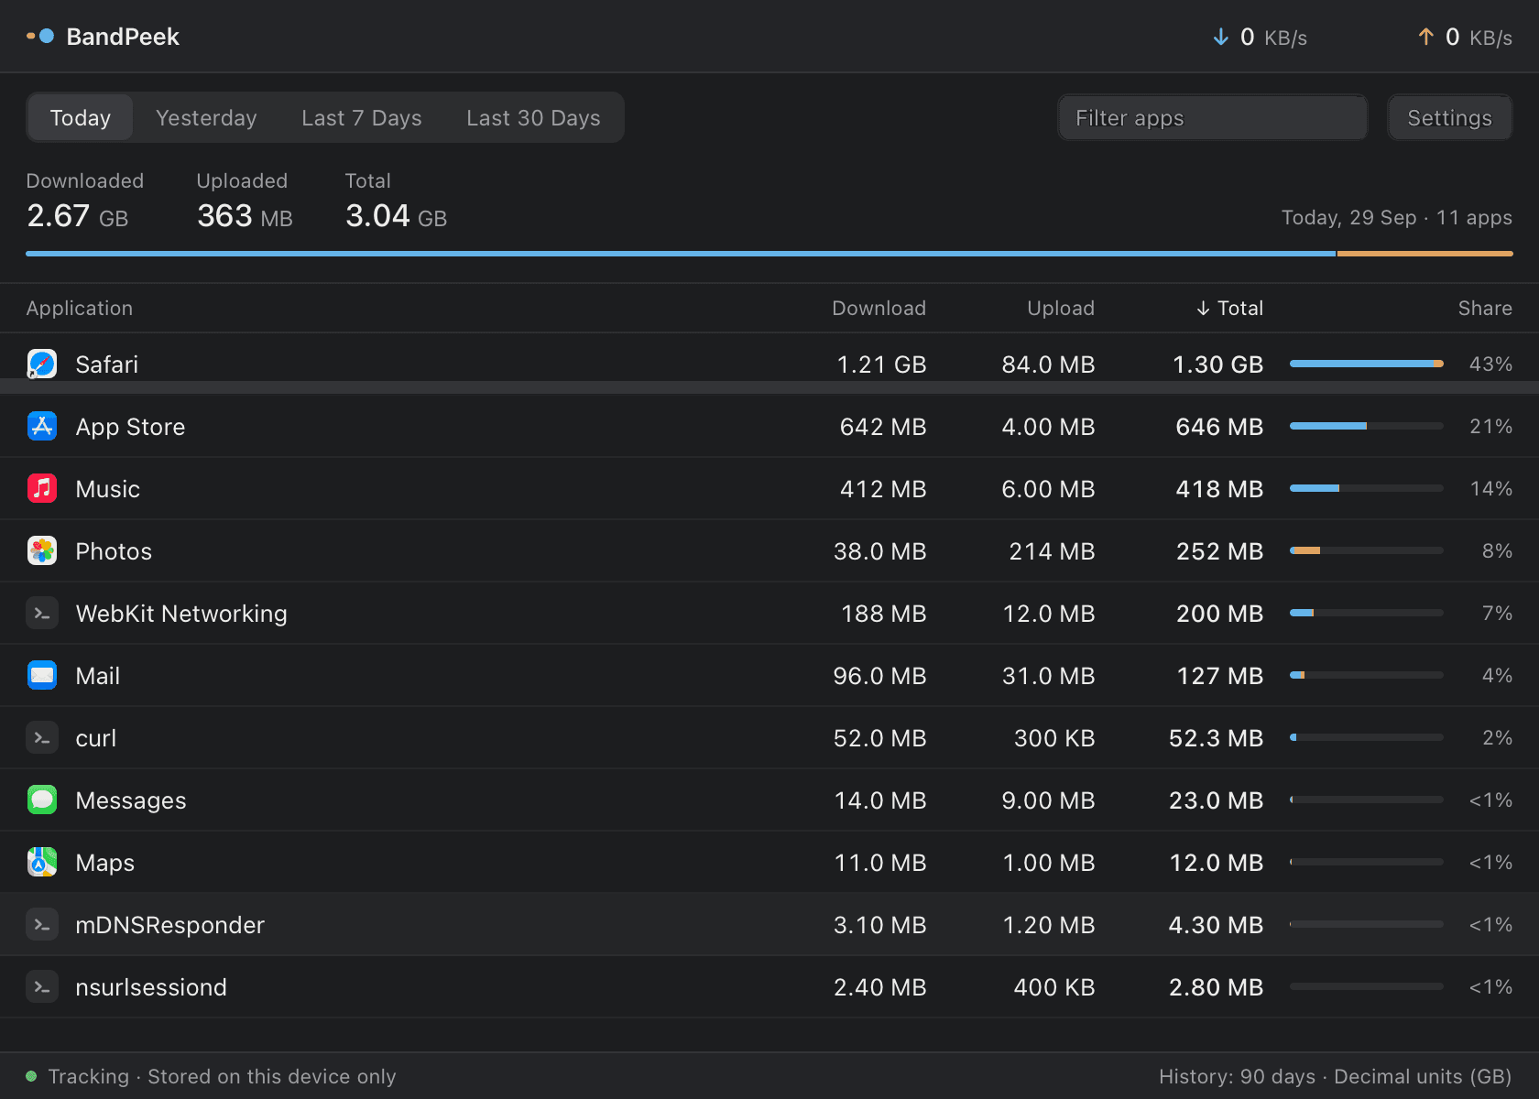Select the WebKit Networking row name
1539x1099 pixels.
(x=181, y=614)
